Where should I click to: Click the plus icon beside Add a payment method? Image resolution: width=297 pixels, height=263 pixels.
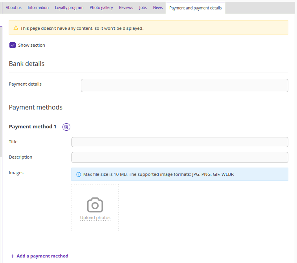tap(12, 256)
